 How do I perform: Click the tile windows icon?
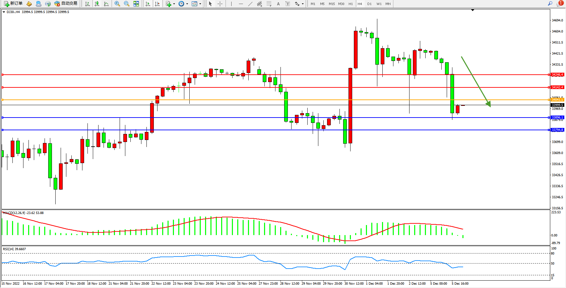pos(136,4)
